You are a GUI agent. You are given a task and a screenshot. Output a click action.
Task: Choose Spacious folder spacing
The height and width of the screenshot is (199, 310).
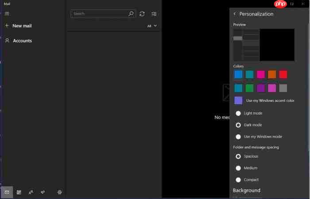coord(238,157)
